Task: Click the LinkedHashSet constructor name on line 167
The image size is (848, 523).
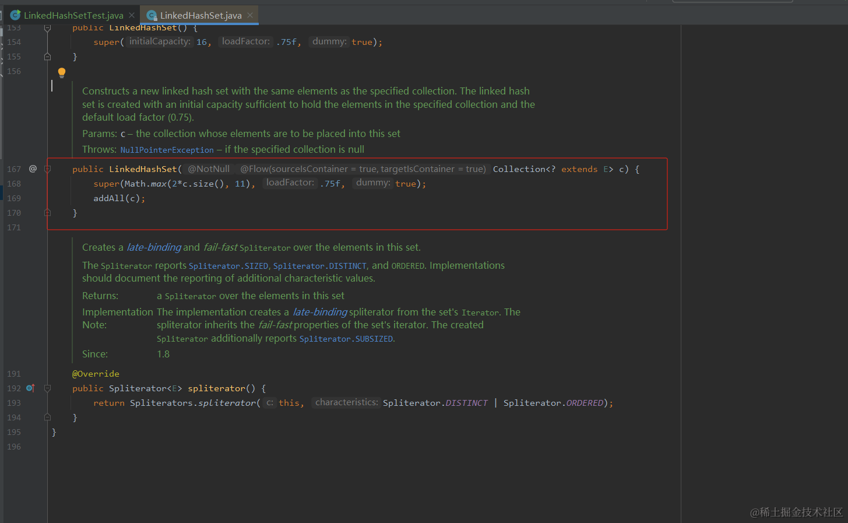Action: [143, 169]
